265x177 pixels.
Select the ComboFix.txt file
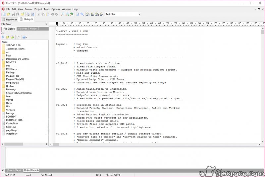[12, 123]
